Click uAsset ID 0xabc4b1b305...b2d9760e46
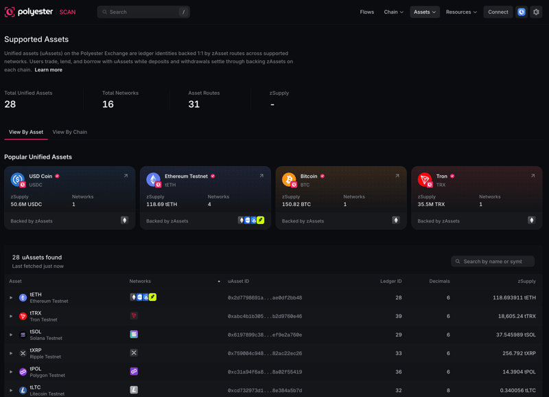Viewport: 549px width, 397px height. (265, 317)
